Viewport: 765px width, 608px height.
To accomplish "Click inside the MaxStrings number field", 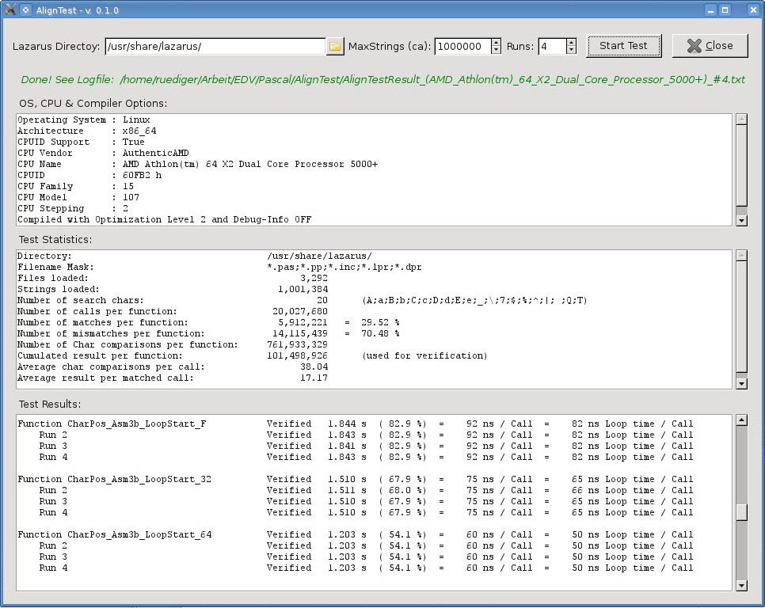I will click(462, 47).
